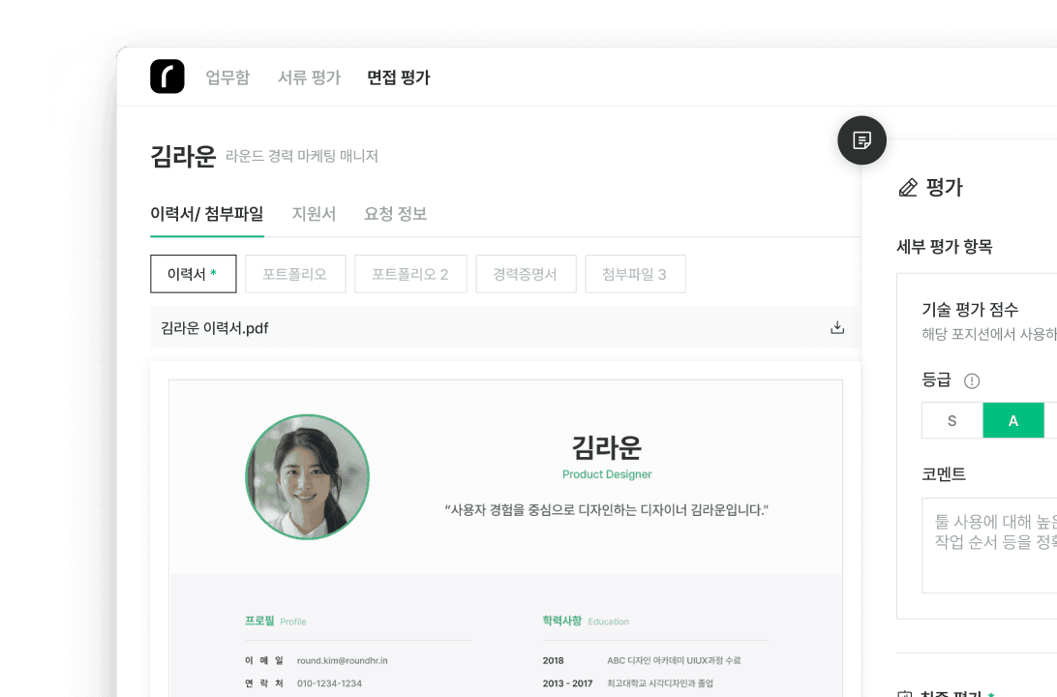This screenshot has width=1057, height=697.
Task: Select the 이력서/ 첨부파일 tab
Action: coord(206,214)
